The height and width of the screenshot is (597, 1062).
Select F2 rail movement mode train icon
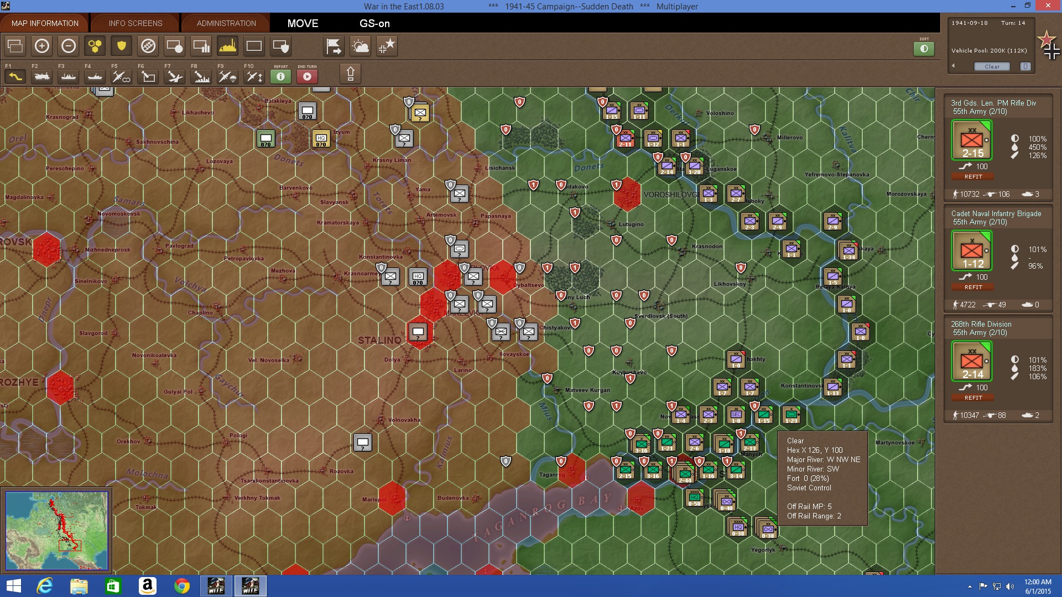tap(42, 76)
